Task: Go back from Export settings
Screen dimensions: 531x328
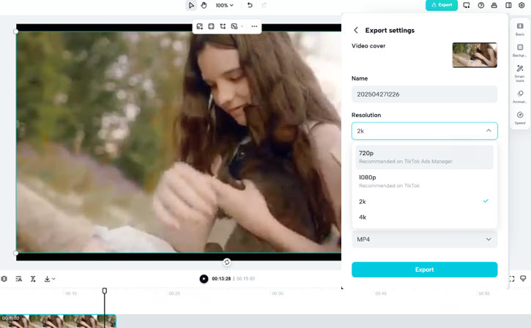Action: pos(355,30)
